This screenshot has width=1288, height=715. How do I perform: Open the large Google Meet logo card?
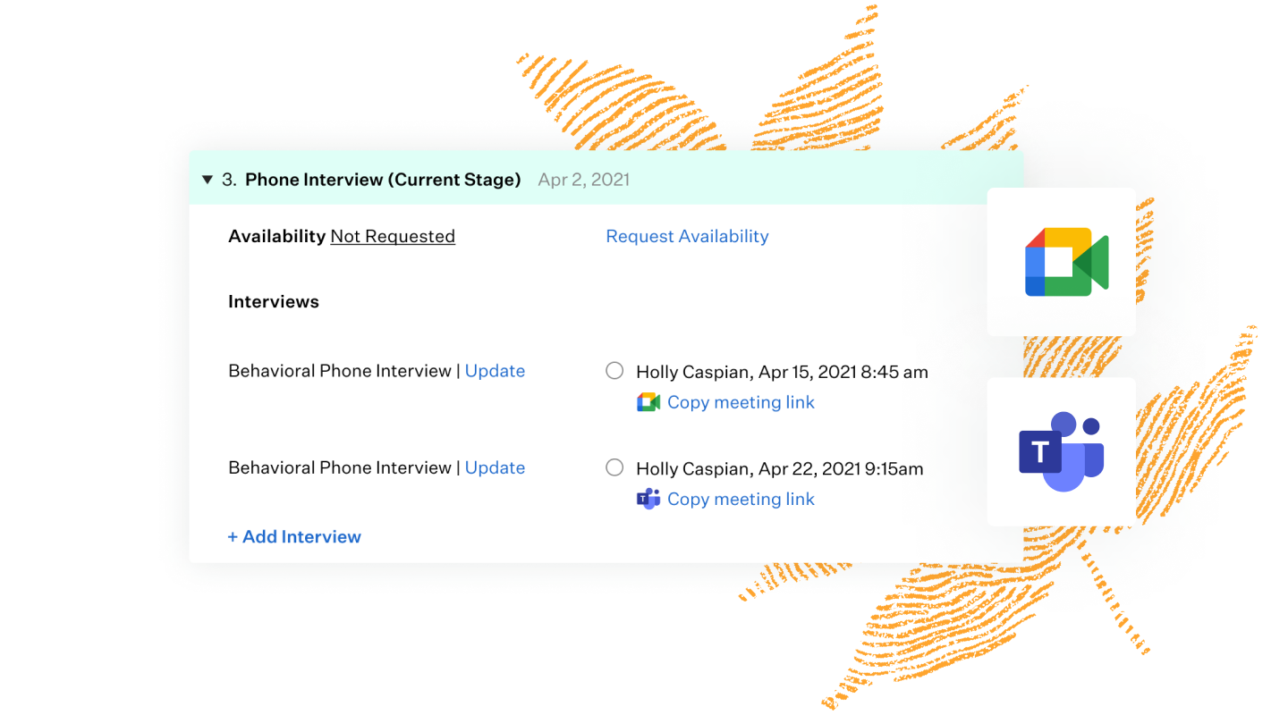[1062, 262]
